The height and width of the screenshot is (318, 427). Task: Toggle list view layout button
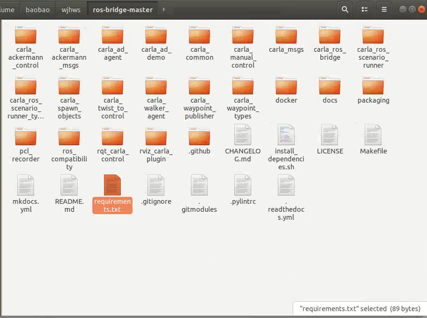tap(364, 10)
